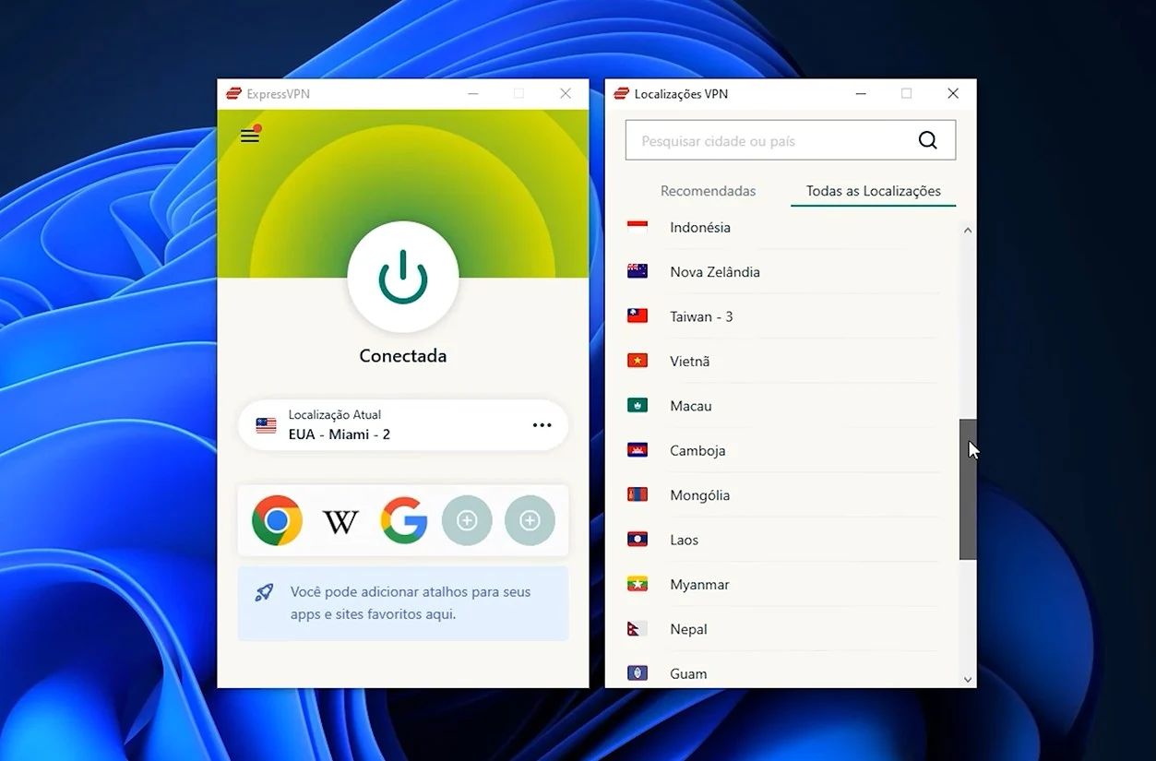Click the search magnifier icon

click(927, 140)
